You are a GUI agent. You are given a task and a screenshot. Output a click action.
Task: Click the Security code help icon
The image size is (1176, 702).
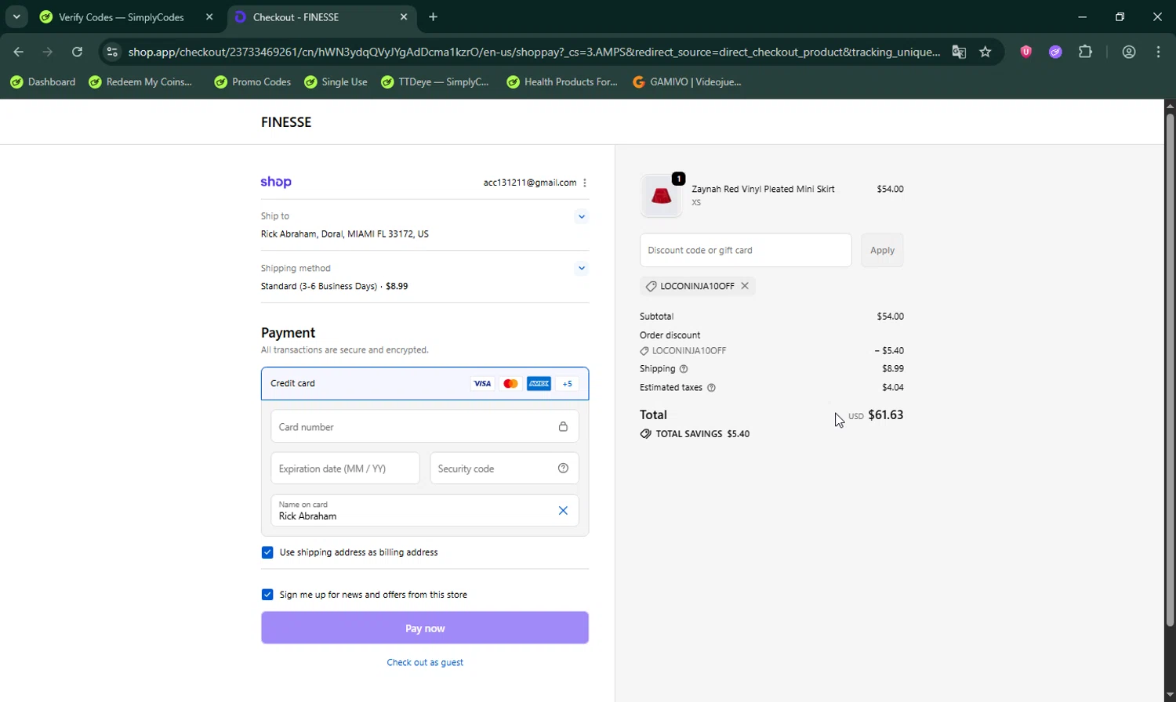point(563,469)
